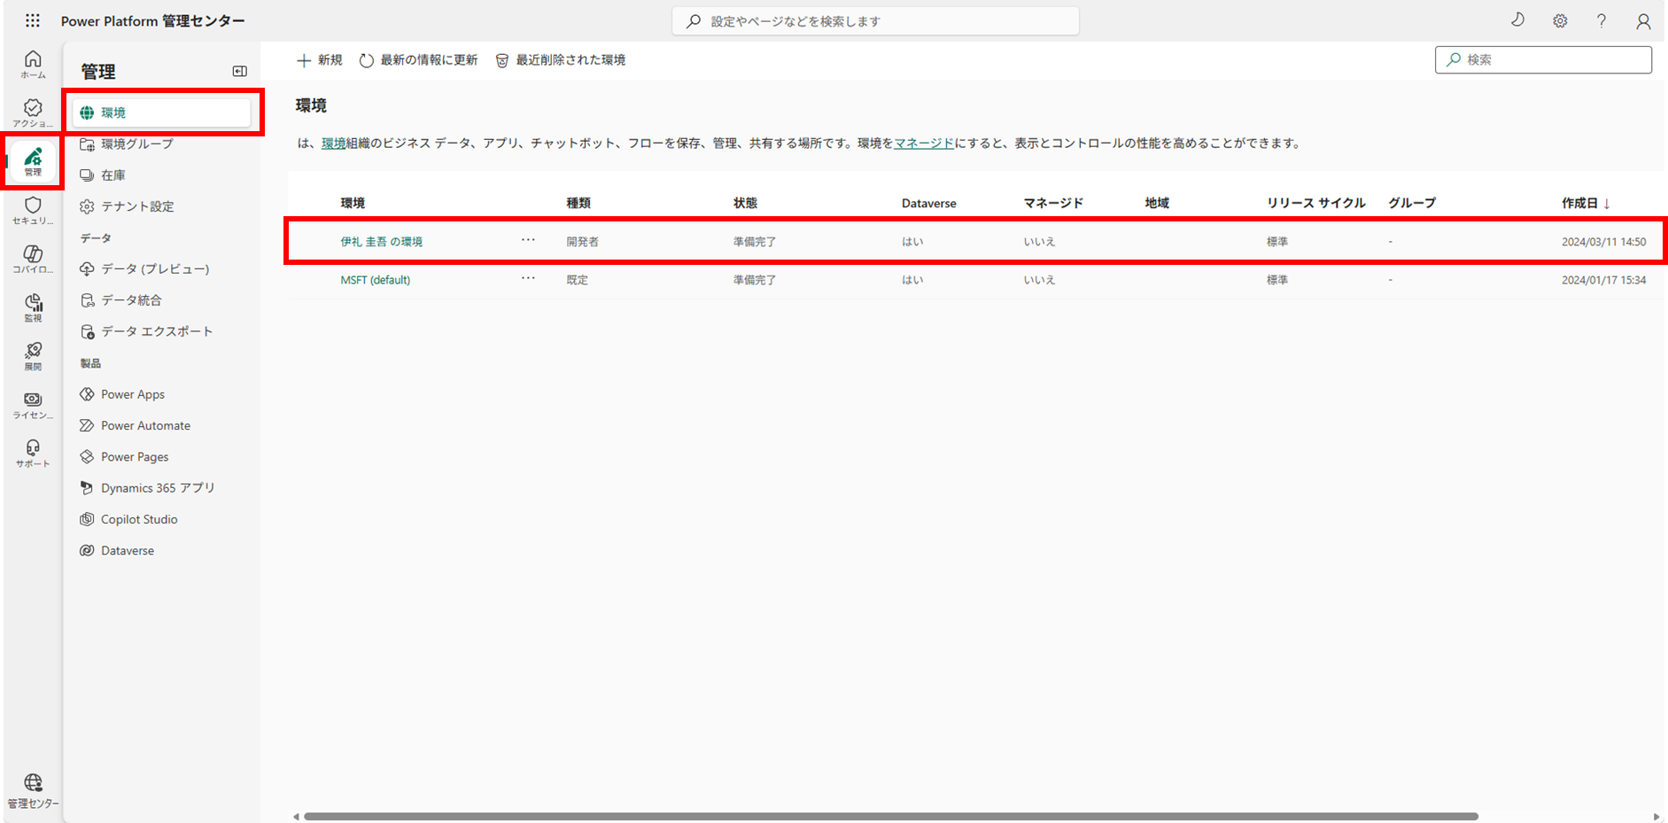Sort by リリース サイクル column header
This screenshot has width=1668, height=823.
(x=1316, y=203)
